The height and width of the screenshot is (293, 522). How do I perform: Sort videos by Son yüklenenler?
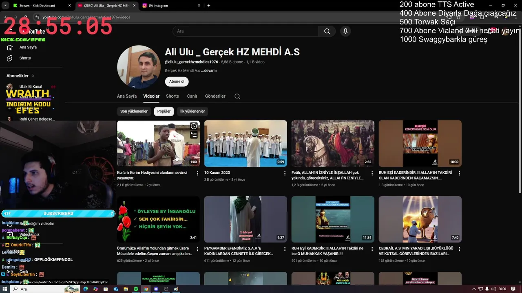[x=134, y=112]
